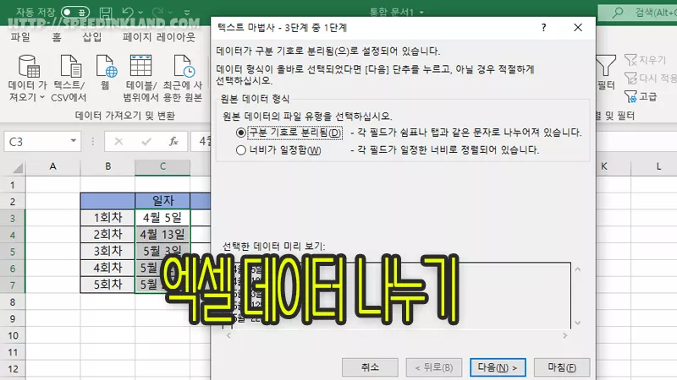Click the 다음(N) > button

point(497,367)
